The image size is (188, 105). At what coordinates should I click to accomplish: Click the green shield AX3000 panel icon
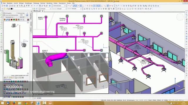[14, 20]
